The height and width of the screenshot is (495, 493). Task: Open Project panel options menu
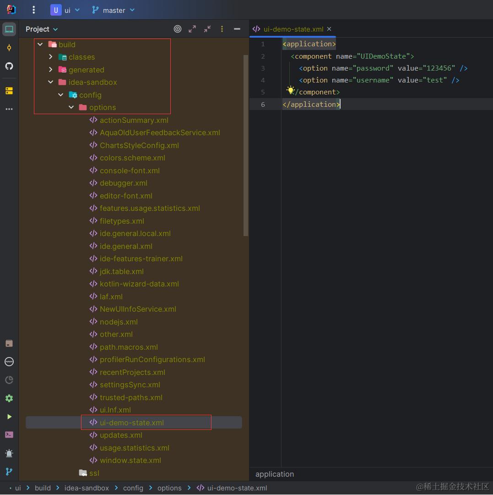pos(222,29)
